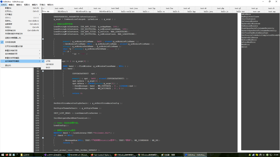Toggle fold marker beside memset block
This screenshot has height=157, width=280.
point(43,39)
